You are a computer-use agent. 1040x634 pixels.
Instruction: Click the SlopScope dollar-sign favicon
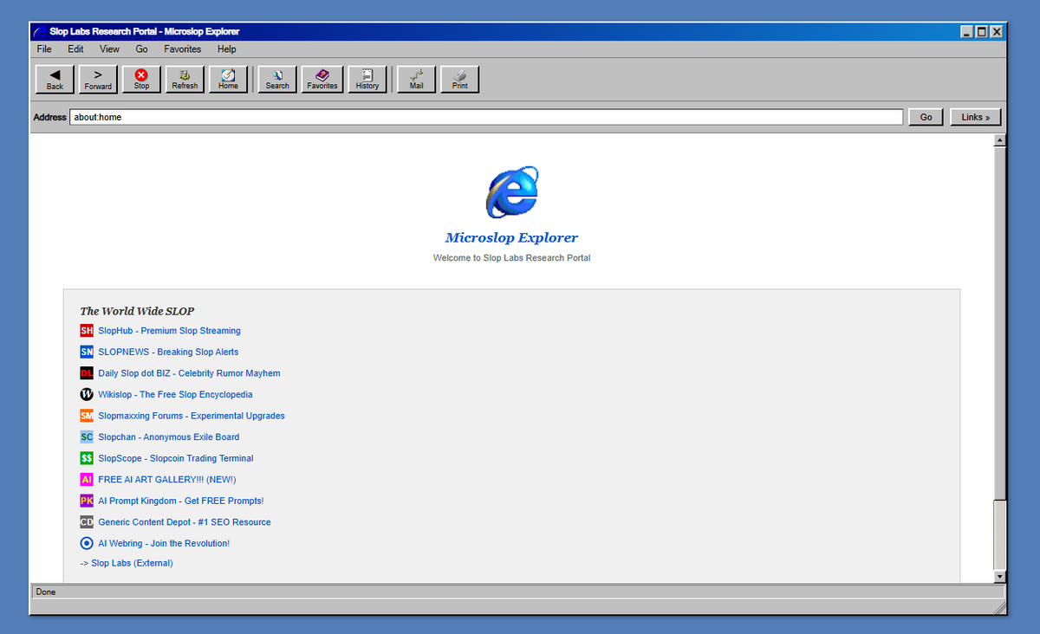tap(87, 458)
